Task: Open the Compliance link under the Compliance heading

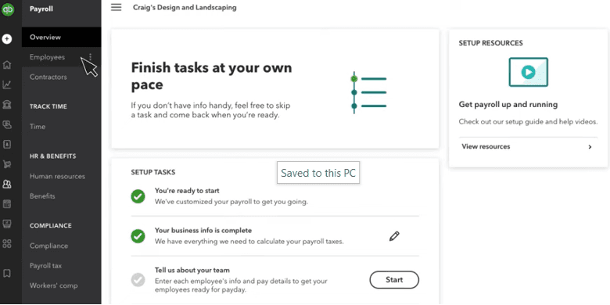Action: click(49, 246)
